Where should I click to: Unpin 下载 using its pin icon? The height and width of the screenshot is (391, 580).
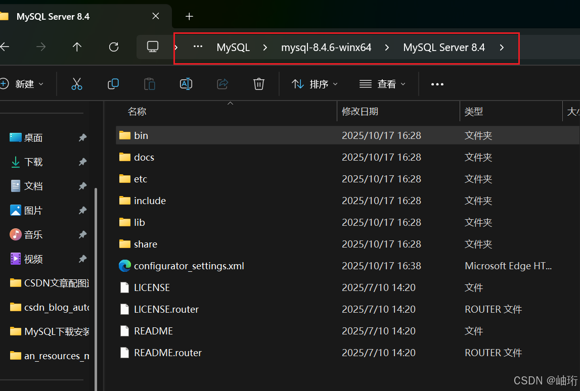(82, 162)
